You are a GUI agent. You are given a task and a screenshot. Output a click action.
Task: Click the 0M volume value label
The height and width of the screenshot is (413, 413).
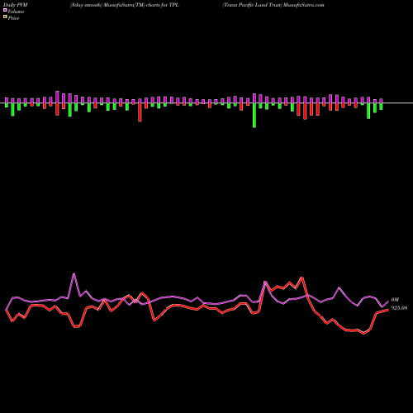(395, 300)
